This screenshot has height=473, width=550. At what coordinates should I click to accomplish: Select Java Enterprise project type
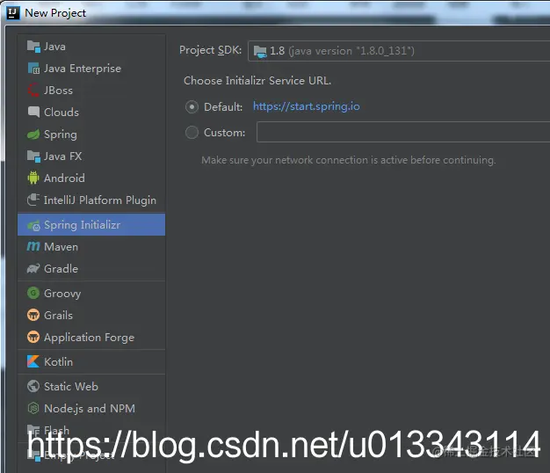(91, 68)
